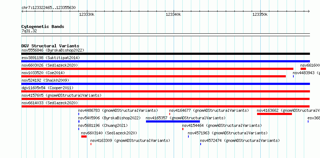
Task: Open variant nsv6603026 (Sedlazeck2020) label
Action: (50, 65)
